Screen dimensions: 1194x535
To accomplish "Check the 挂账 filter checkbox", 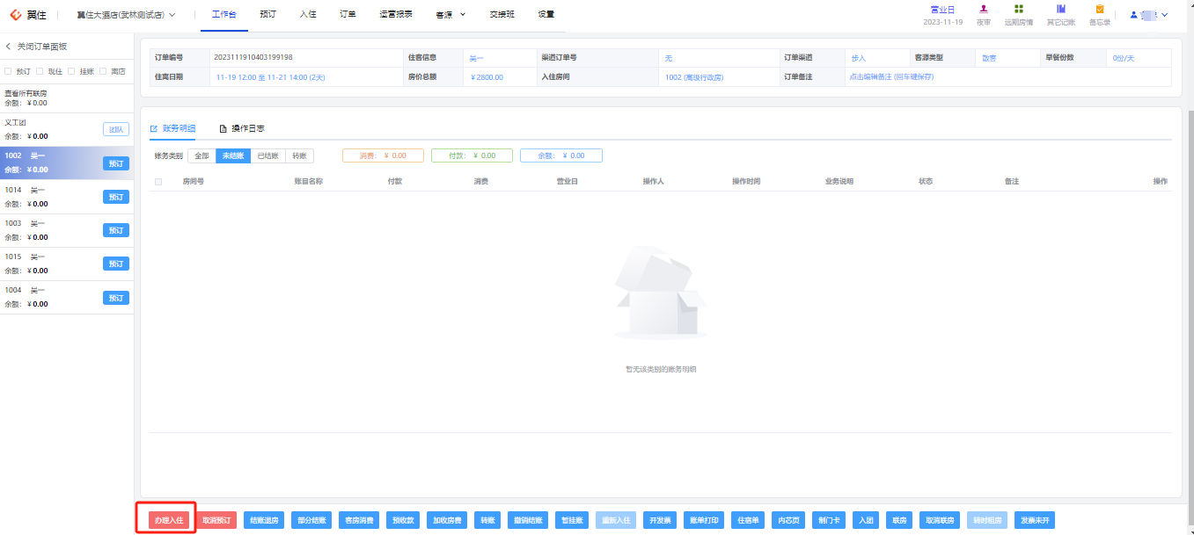I will 71,71.
